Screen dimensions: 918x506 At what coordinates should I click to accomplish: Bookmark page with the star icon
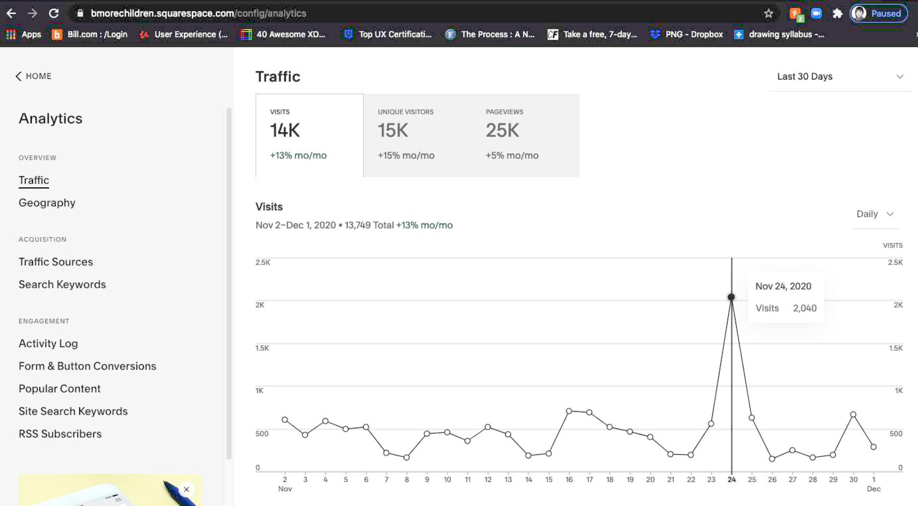768,14
